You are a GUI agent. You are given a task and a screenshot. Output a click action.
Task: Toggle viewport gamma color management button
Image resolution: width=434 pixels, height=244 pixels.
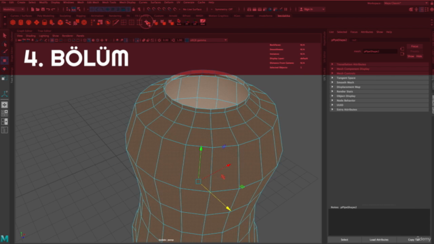[x=187, y=41]
